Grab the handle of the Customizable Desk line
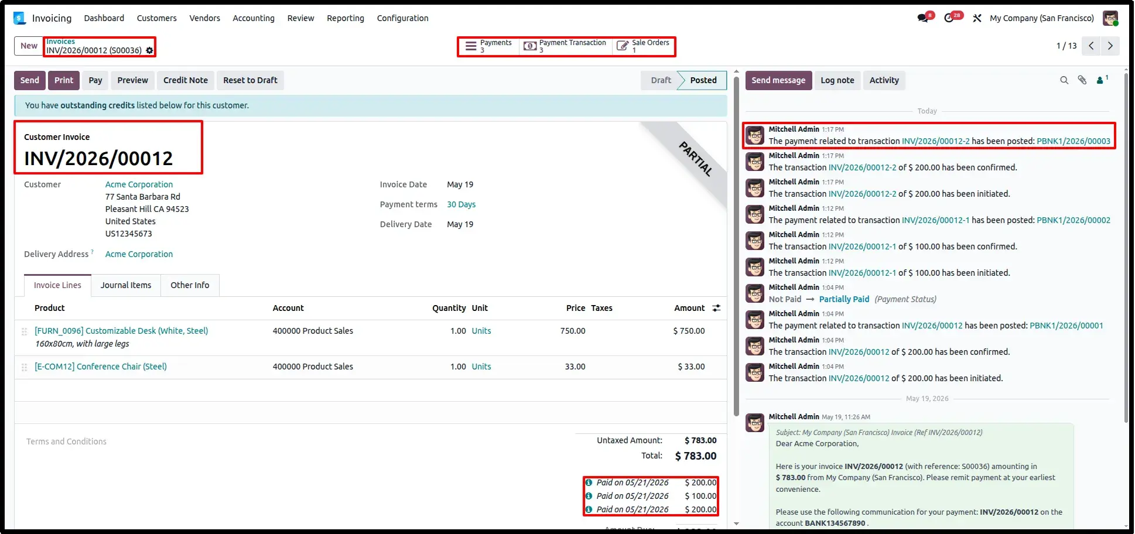The image size is (1135, 534). click(x=24, y=331)
